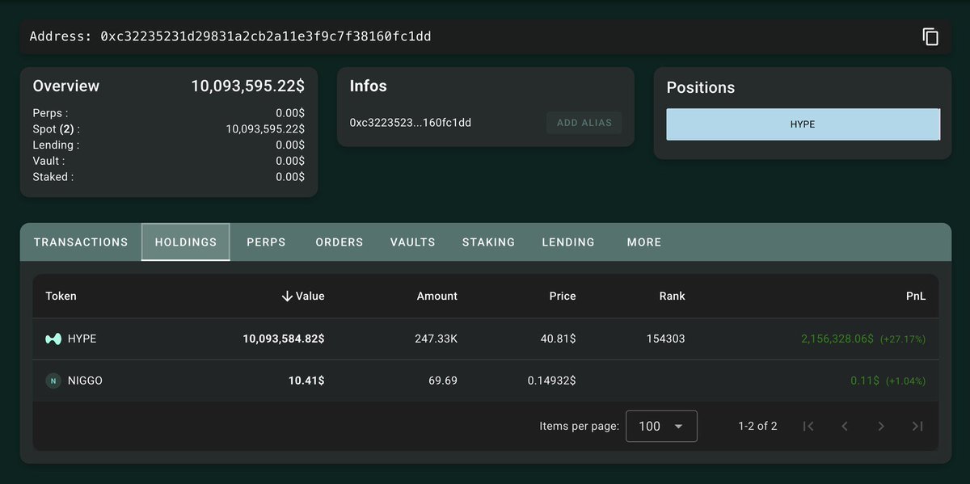View the Orders tab
Image resolution: width=970 pixels, height=484 pixels.
(339, 242)
